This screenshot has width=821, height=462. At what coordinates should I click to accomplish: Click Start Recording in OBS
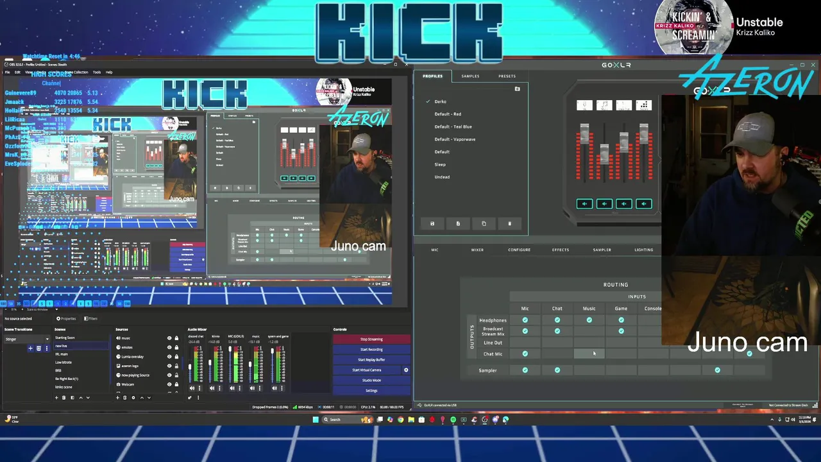tap(371, 350)
